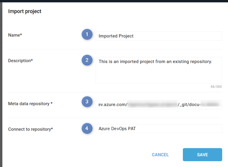Screen dimensions: 228x167
Task: Click the Import project dialog title
Action: [x=25, y=11]
